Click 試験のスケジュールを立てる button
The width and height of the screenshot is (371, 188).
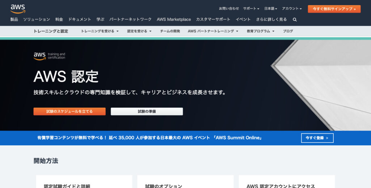(x=69, y=112)
